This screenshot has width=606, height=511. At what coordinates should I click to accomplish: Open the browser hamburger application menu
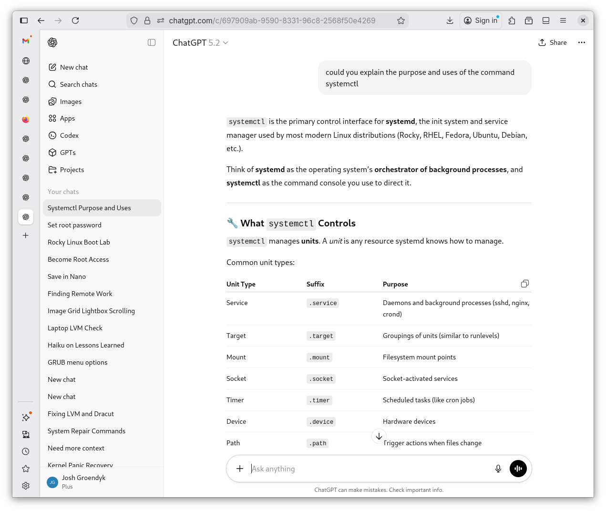point(563,20)
